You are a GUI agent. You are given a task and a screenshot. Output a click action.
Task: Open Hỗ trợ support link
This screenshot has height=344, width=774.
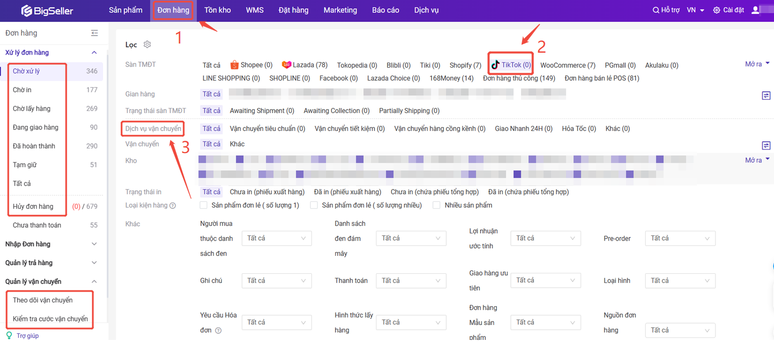pyautogui.click(x=666, y=10)
